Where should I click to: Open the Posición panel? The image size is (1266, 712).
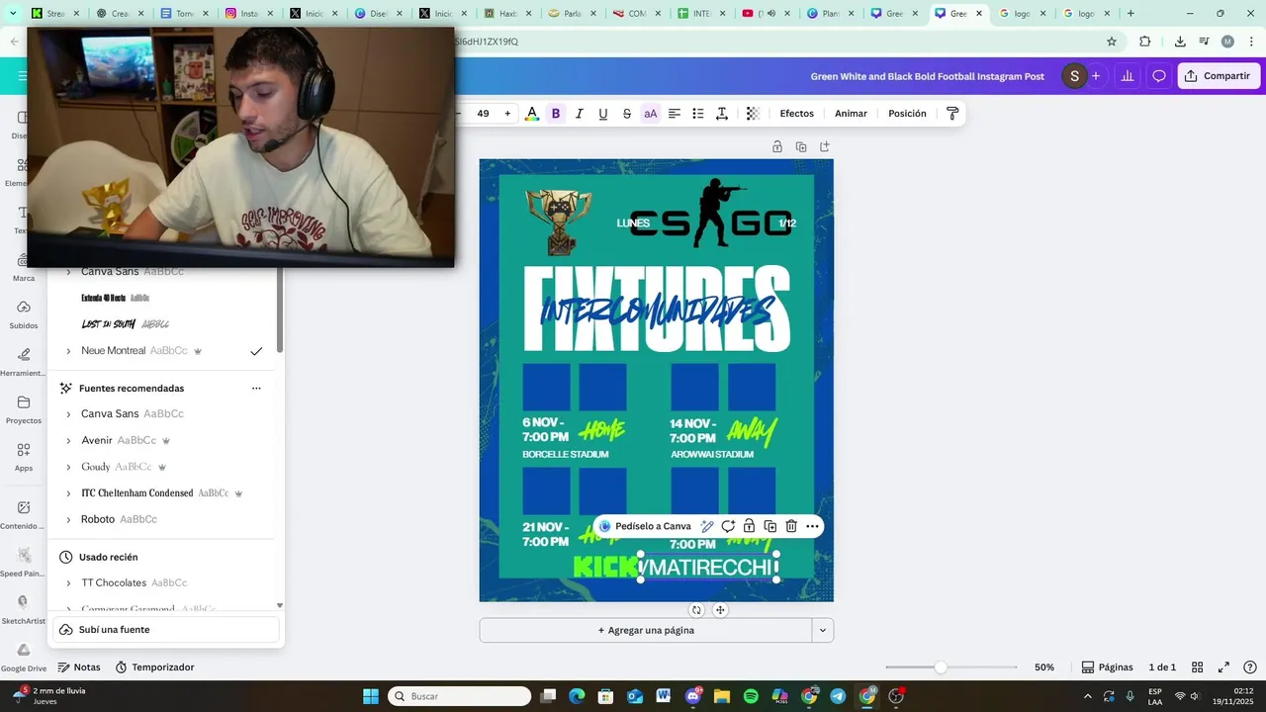point(907,114)
